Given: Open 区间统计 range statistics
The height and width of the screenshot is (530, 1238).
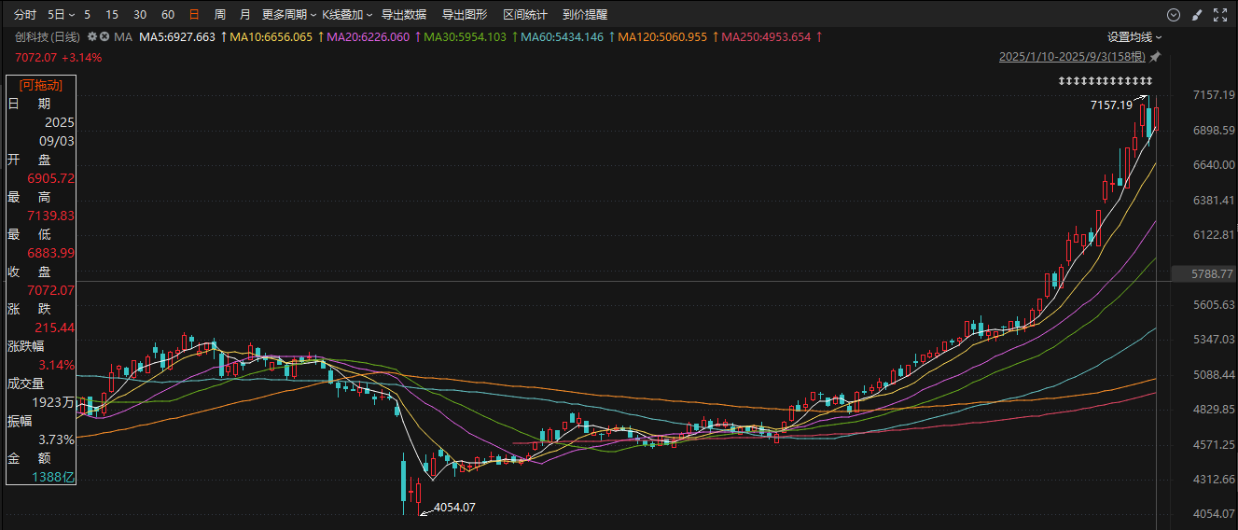Looking at the screenshot, I should coord(525,15).
